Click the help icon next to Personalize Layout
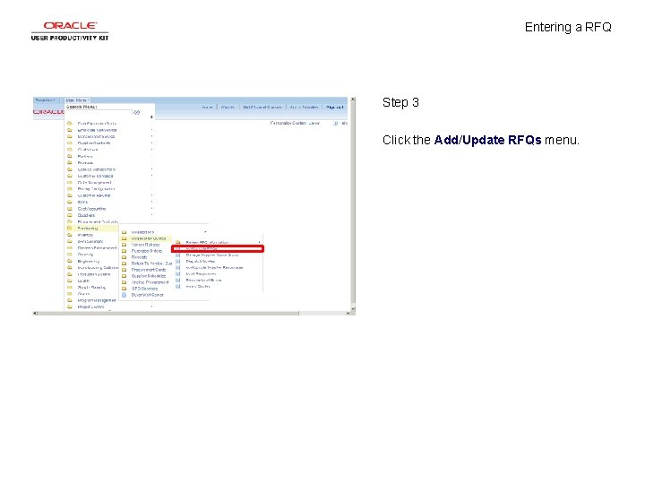Viewport: 645px width, 484px height. (x=336, y=123)
